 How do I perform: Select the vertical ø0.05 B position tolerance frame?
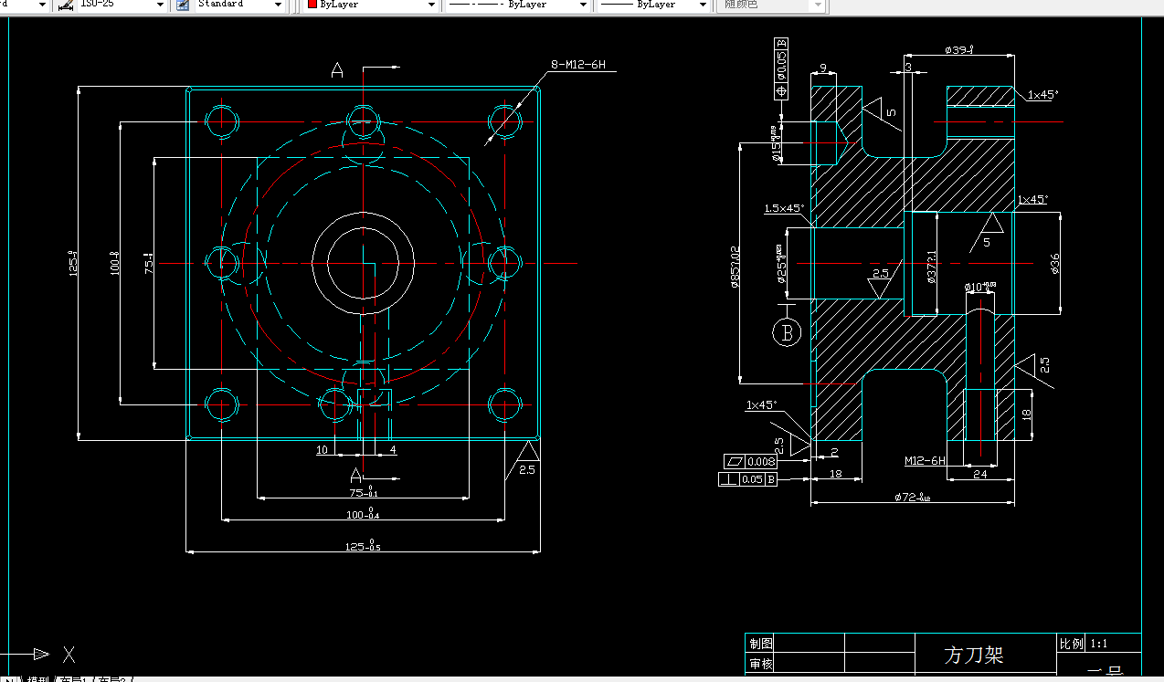click(x=781, y=68)
